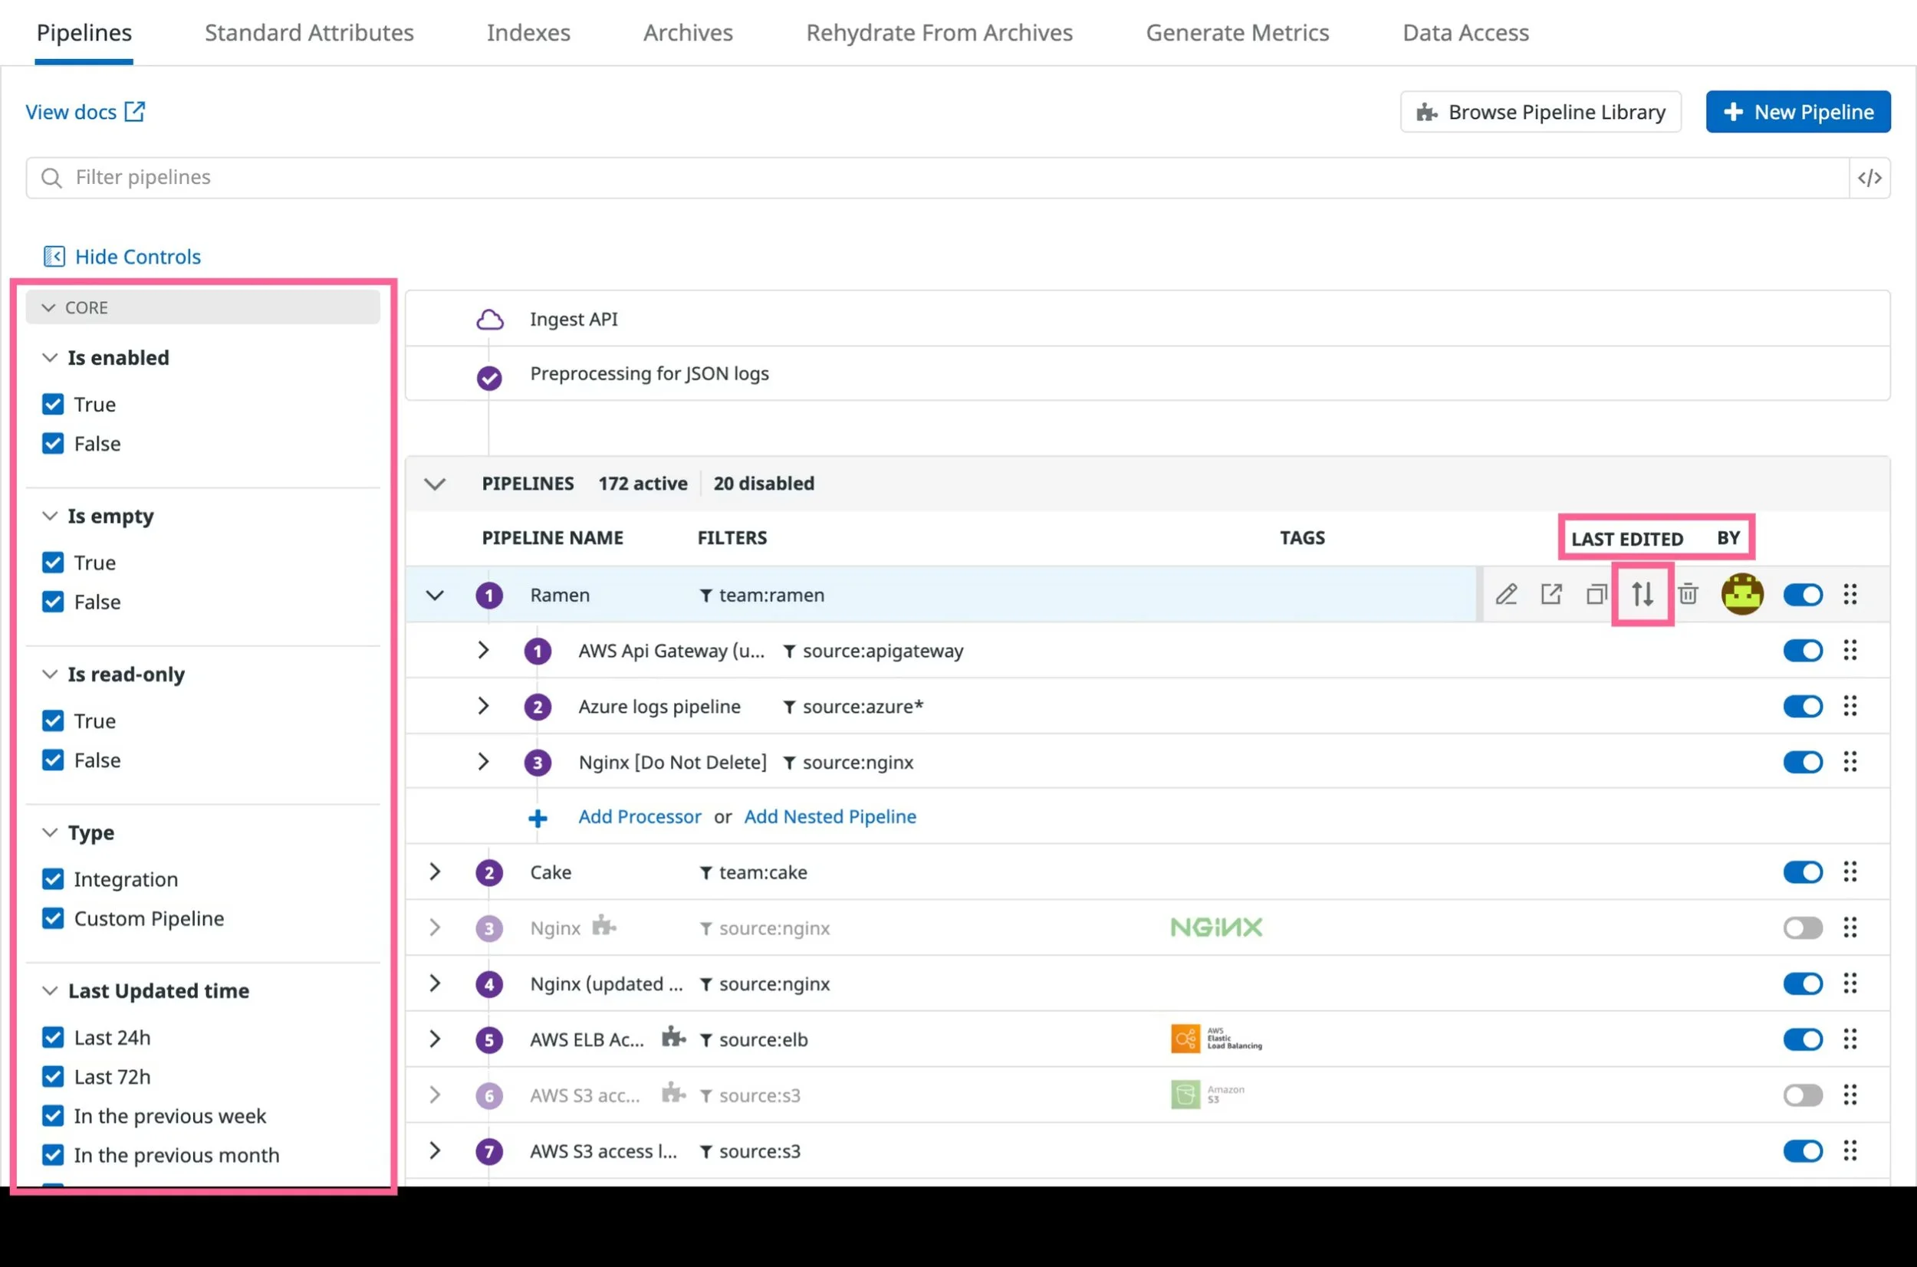Disable the toggle on the Azure logs pipeline

pos(1803,705)
